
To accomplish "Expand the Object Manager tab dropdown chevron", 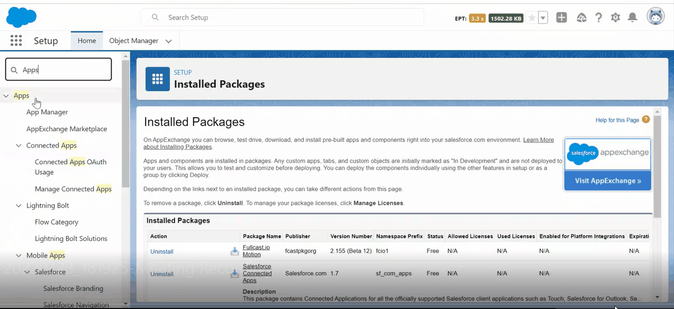I will pyautogui.click(x=169, y=41).
